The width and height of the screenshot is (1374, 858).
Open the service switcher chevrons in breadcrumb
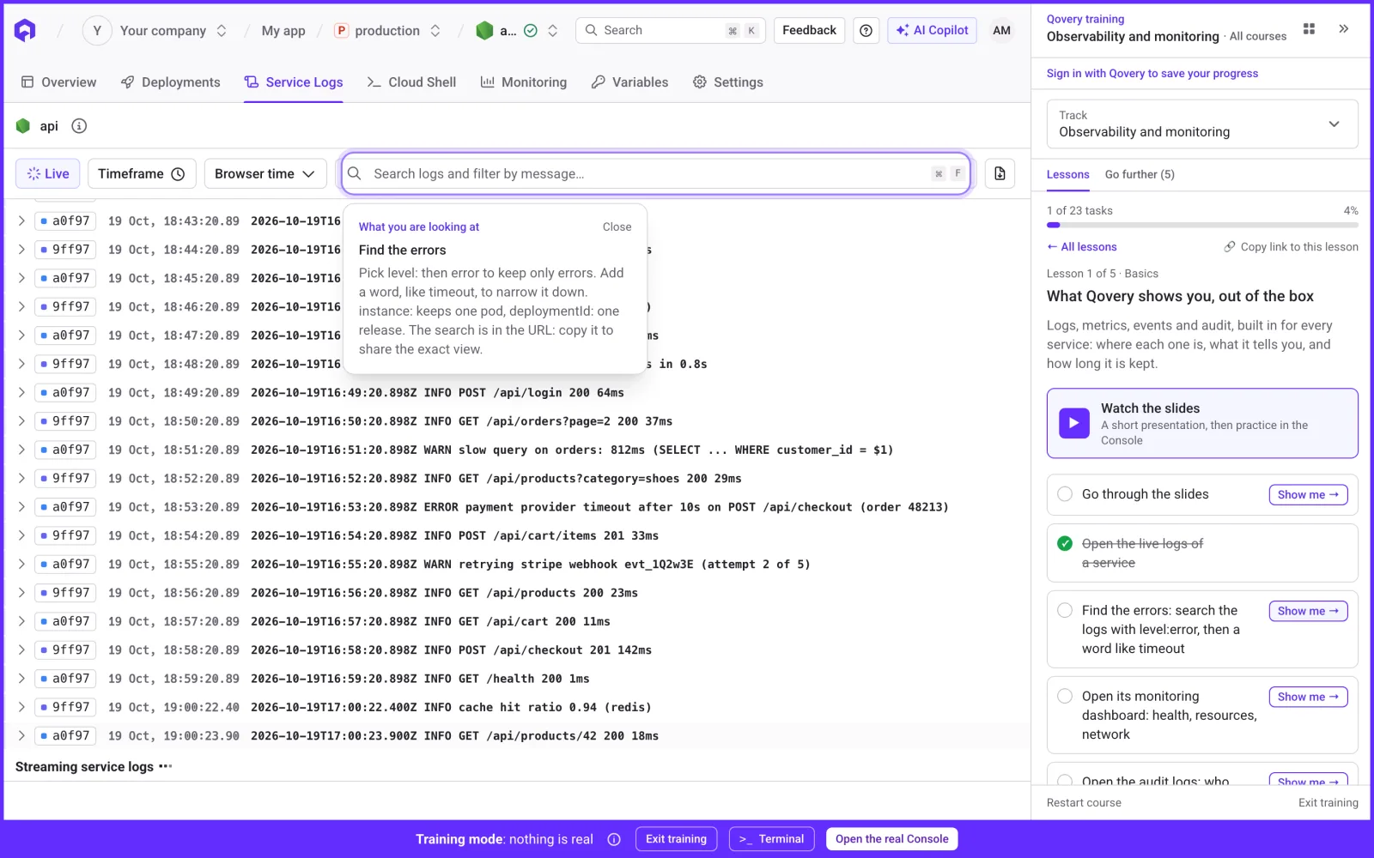(552, 31)
